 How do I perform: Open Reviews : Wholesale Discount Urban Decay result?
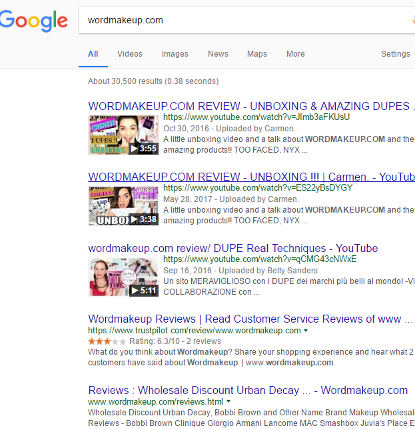pyautogui.click(x=248, y=390)
